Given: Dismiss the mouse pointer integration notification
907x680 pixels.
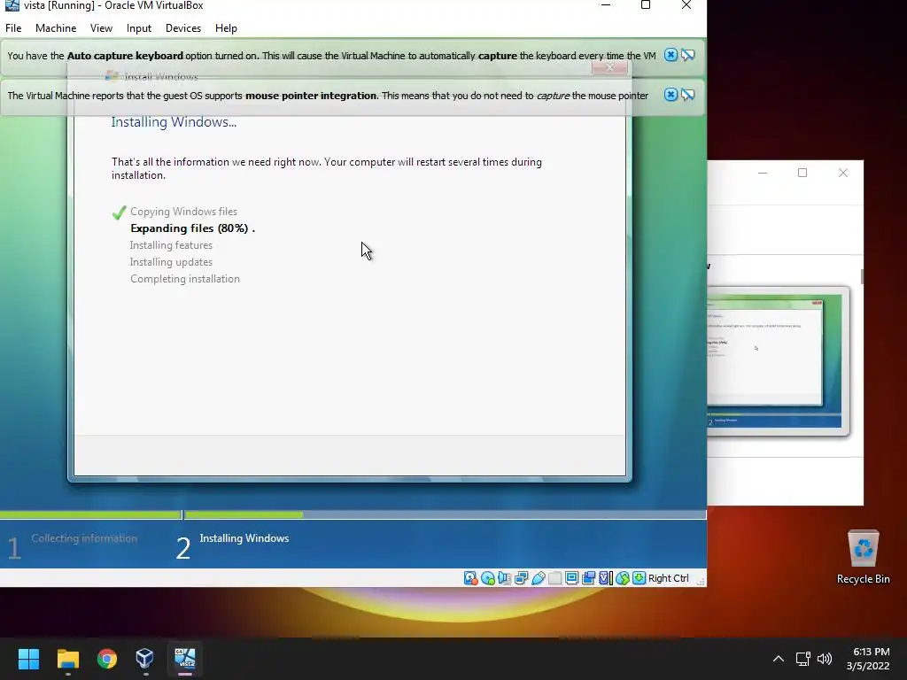Looking at the screenshot, I should coord(671,95).
